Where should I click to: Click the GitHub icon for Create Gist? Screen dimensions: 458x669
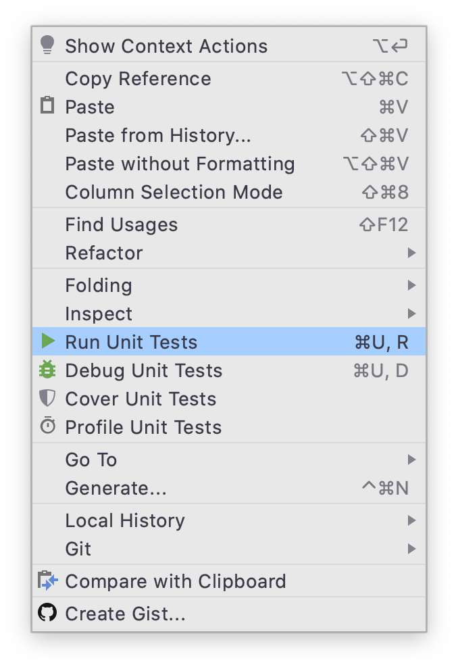coord(47,613)
